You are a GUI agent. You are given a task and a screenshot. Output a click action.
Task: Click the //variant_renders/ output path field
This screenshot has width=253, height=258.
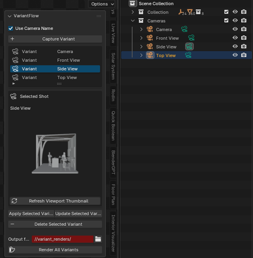coord(62,239)
